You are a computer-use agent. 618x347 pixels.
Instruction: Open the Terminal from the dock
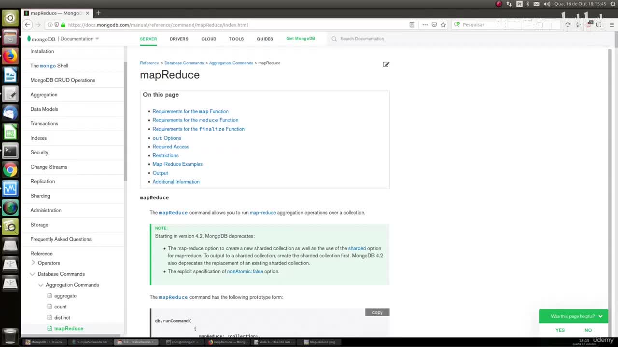click(x=10, y=151)
